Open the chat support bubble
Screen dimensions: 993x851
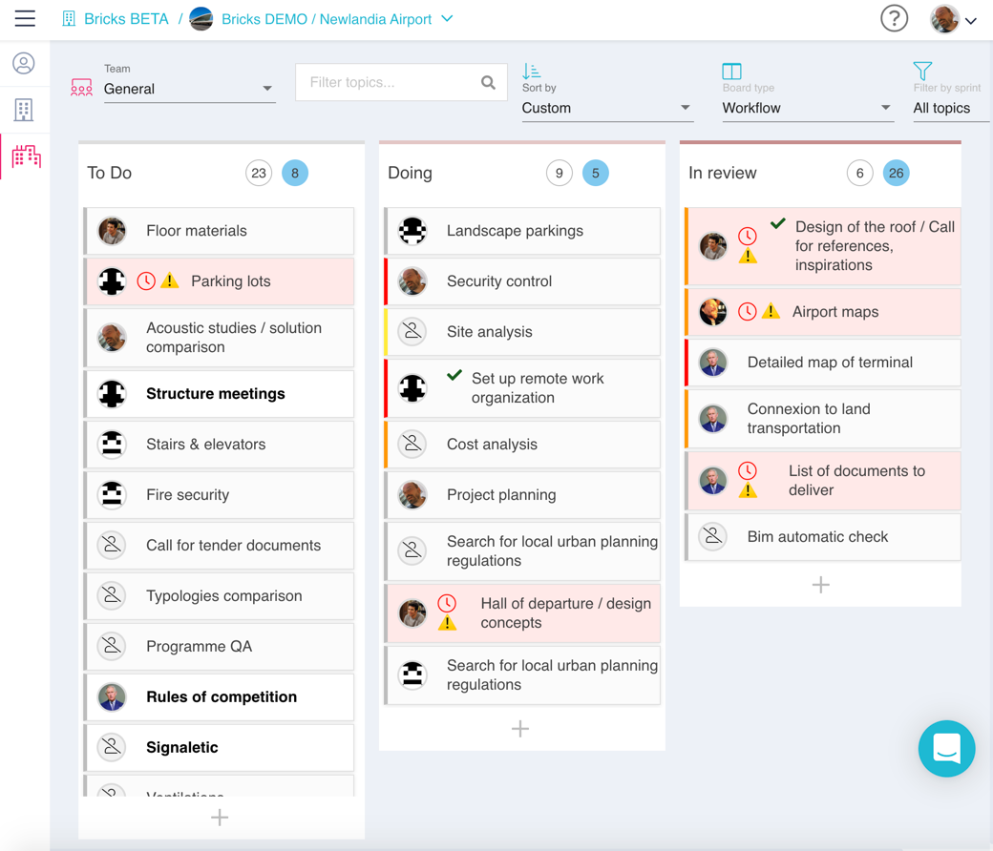pyautogui.click(x=946, y=749)
